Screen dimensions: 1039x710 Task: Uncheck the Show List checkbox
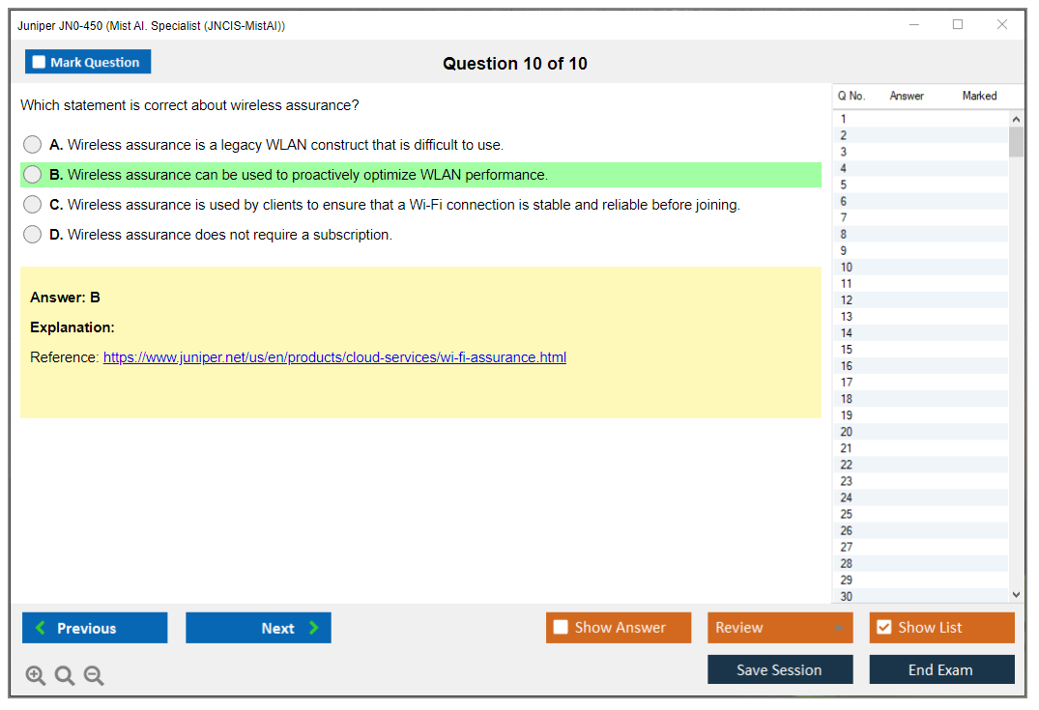coord(883,628)
